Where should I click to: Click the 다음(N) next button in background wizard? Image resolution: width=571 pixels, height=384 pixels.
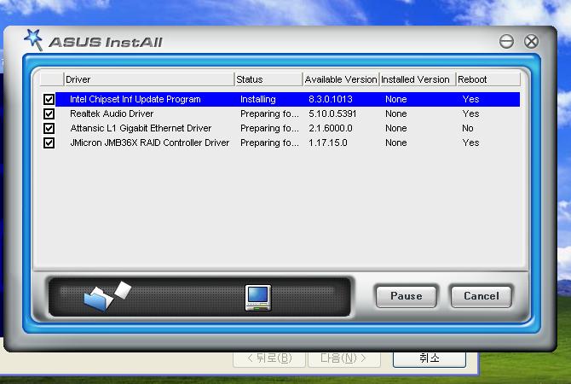tap(343, 359)
